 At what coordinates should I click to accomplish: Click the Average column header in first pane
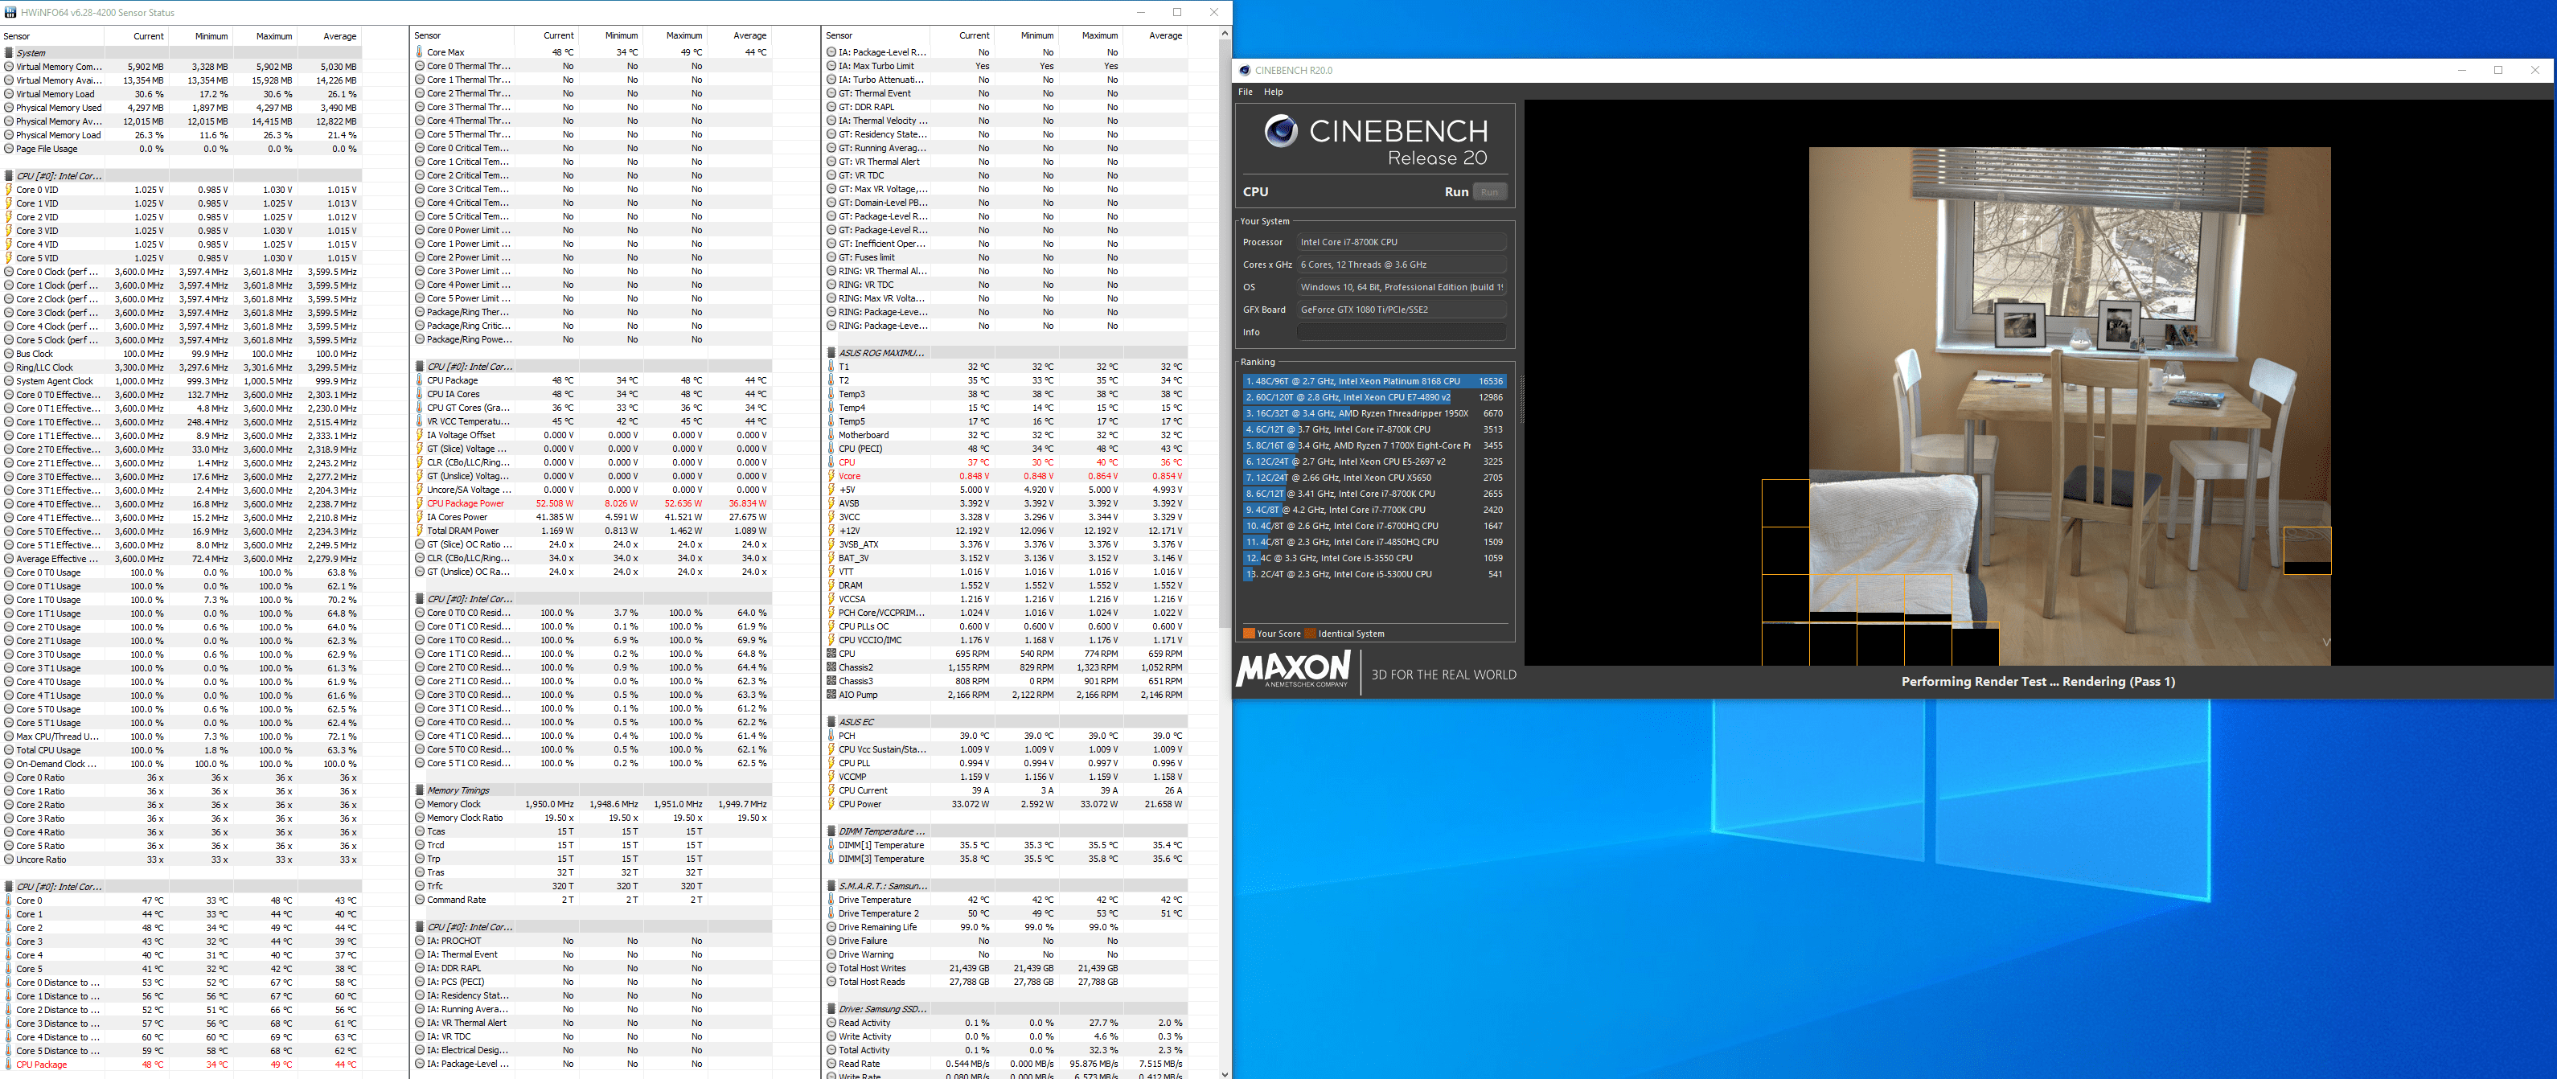point(339,37)
